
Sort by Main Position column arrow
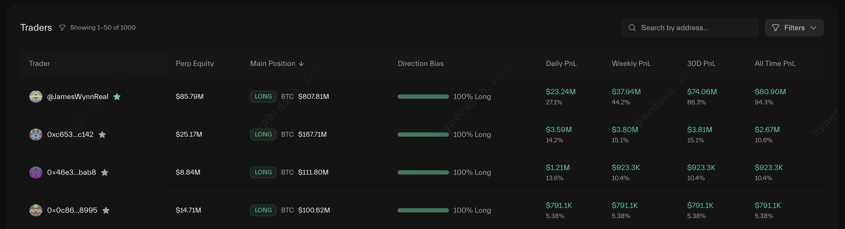pos(302,64)
